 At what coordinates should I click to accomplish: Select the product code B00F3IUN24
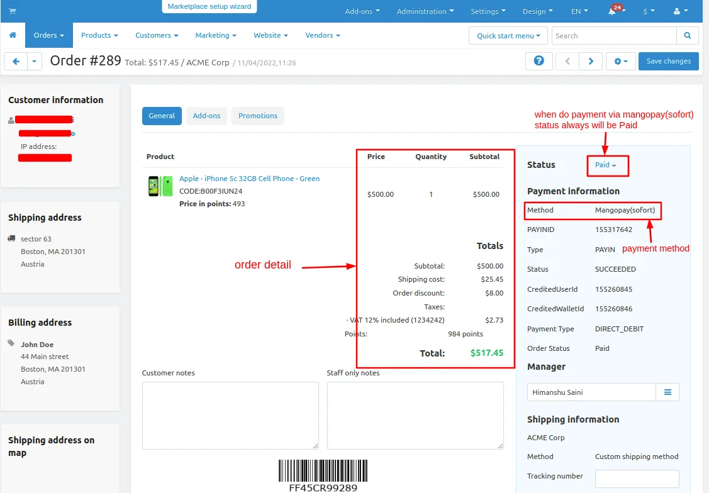click(x=221, y=191)
